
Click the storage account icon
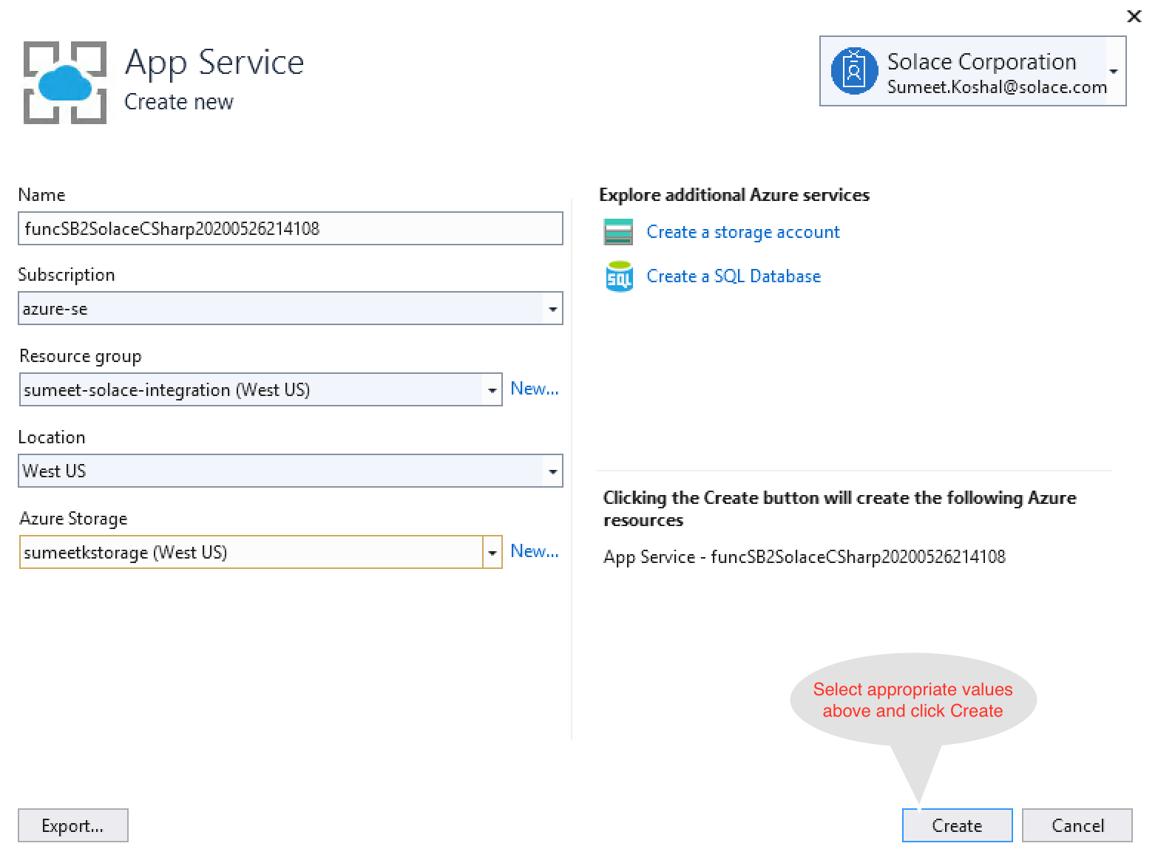(x=618, y=232)
